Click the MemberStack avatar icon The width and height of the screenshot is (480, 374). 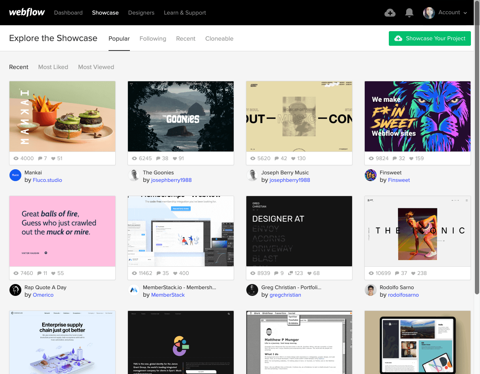tap(134, 290)
